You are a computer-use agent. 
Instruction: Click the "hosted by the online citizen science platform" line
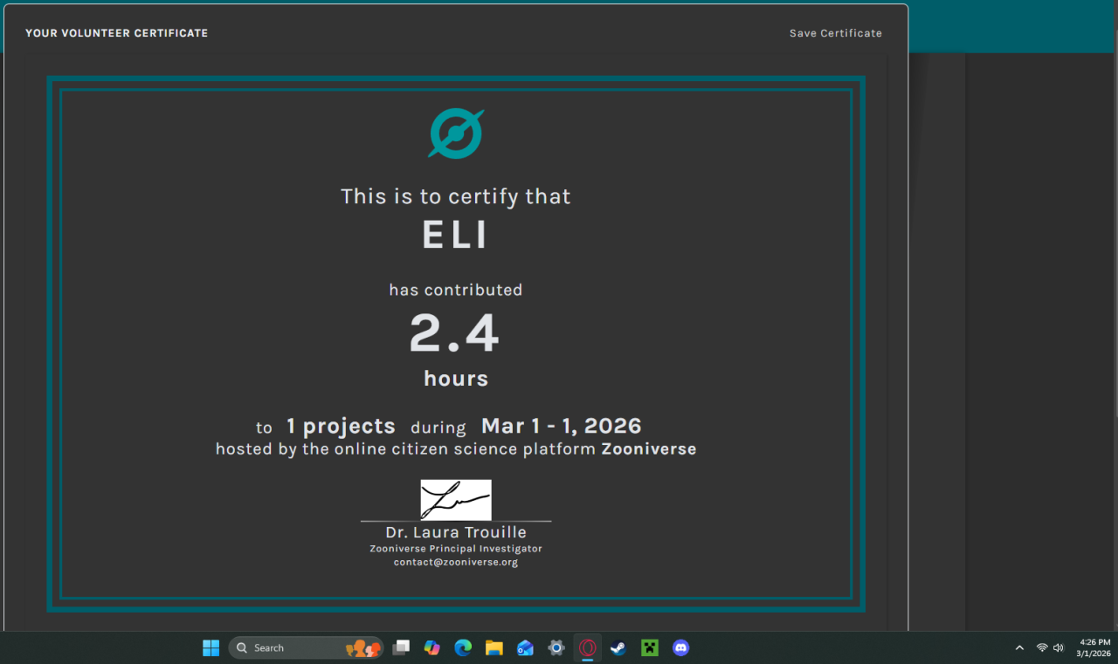coord(456,449)
